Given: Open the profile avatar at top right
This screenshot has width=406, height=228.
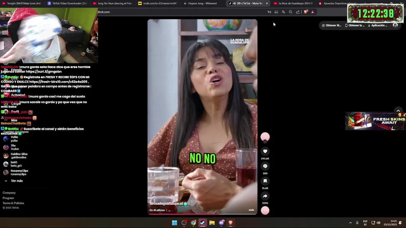Looking at the screenshot, I should tap(395, 25).
